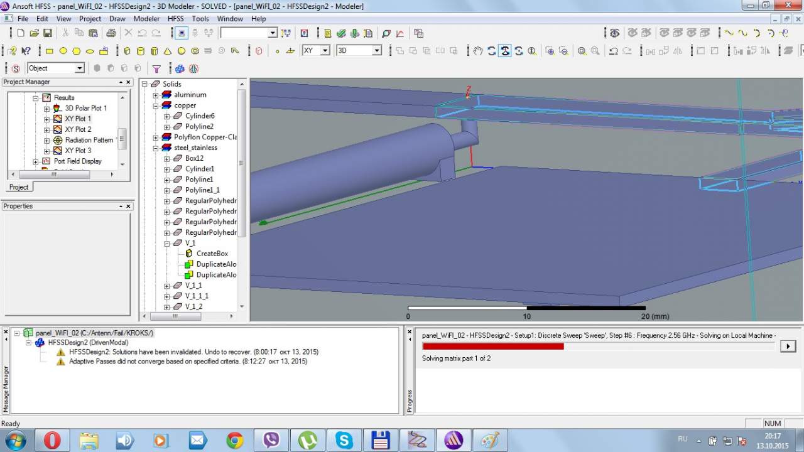Select XY Plot 2 in Results

(78, 129)
